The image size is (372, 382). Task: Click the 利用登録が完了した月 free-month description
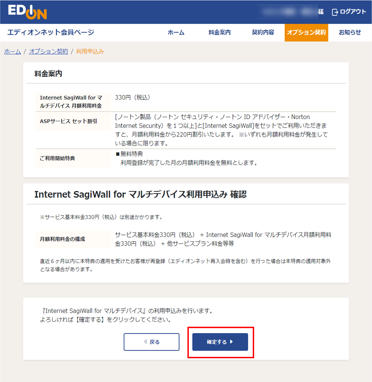tap(190, 163)
